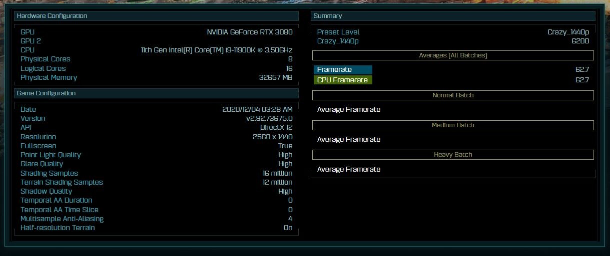Click Average Framerate under Heavy Batch
The image size is (610, 256).
[x=349, y=170]
